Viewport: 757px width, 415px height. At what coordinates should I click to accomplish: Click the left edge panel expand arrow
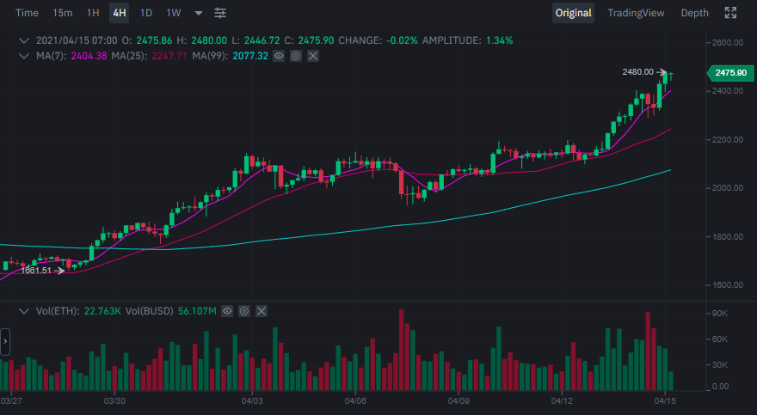point(4,341)
